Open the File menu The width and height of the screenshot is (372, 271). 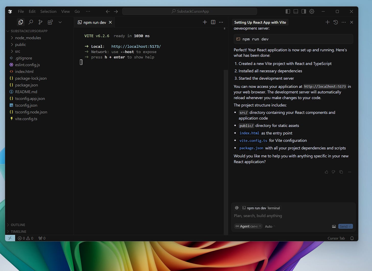(21, 11)
